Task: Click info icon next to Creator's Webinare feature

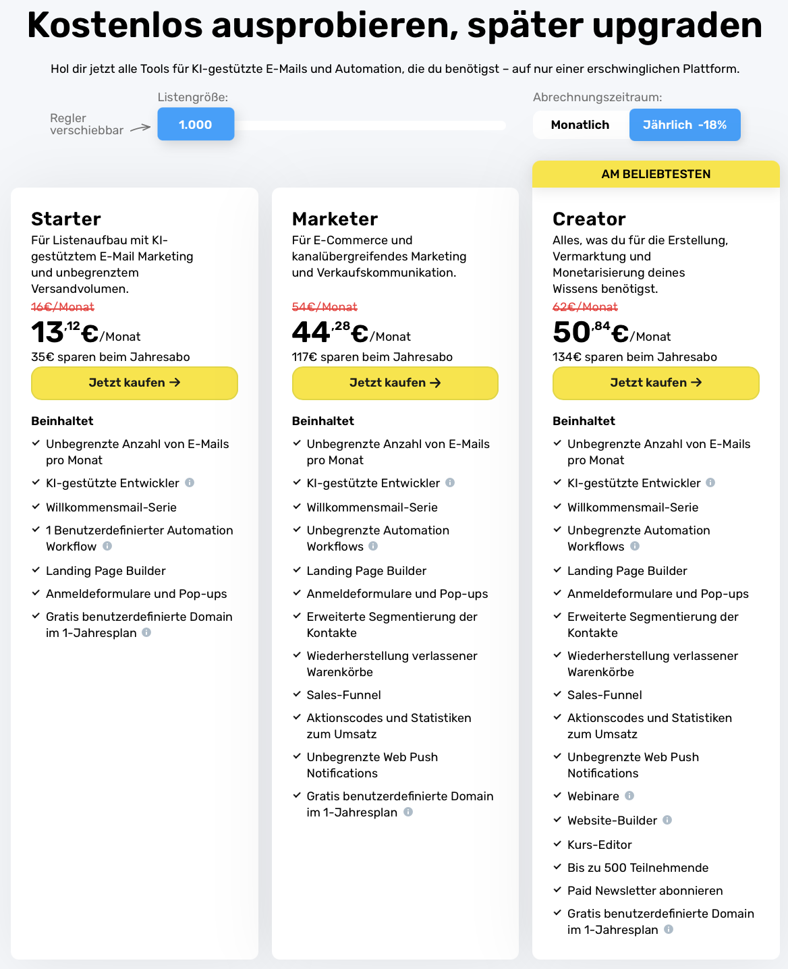Action: [x=629, y=796]
